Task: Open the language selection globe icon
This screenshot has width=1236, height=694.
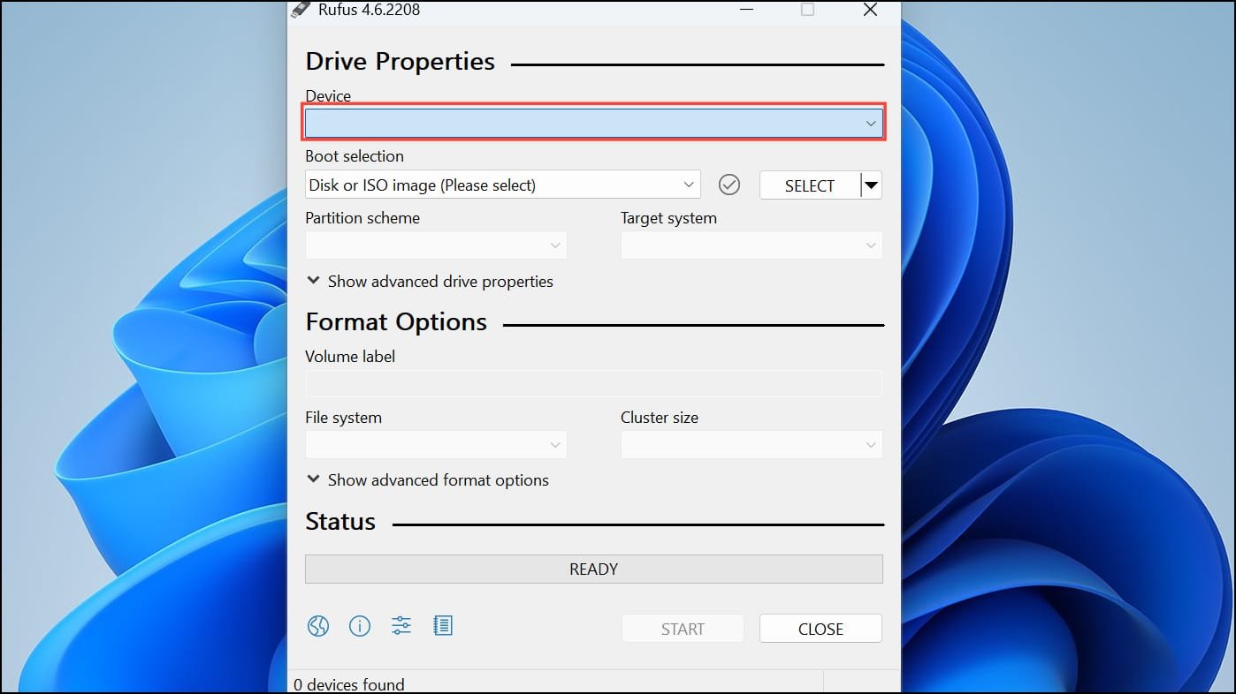Action: pos(318,626)
